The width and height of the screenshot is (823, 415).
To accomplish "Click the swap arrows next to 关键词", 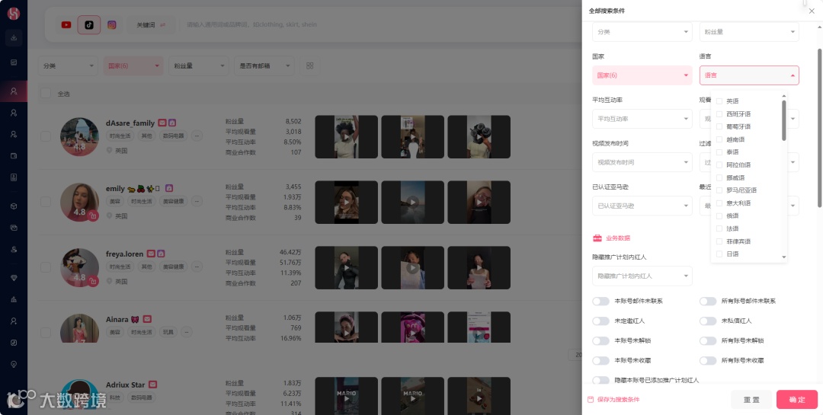I will (163, 24).
